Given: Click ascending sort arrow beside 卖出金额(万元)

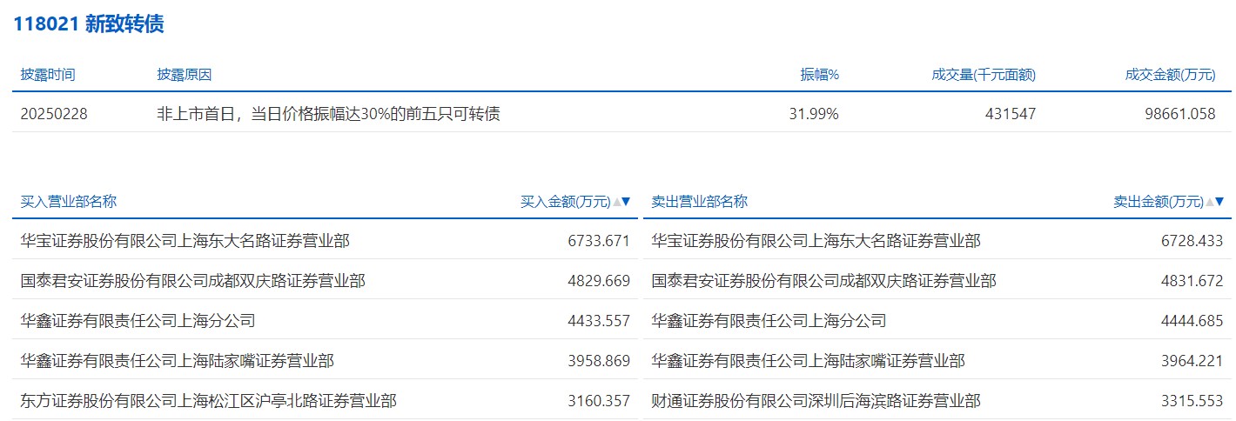Looking at the screenshot, I should (1210, 202).
